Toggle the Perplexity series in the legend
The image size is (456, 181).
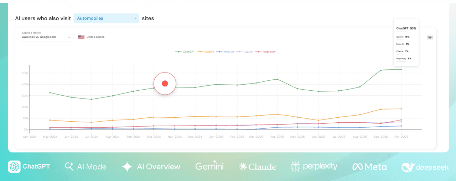(265, 52)
